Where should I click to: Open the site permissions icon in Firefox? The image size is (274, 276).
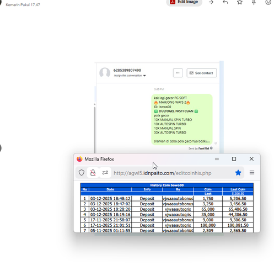click(x=105, y=173)
